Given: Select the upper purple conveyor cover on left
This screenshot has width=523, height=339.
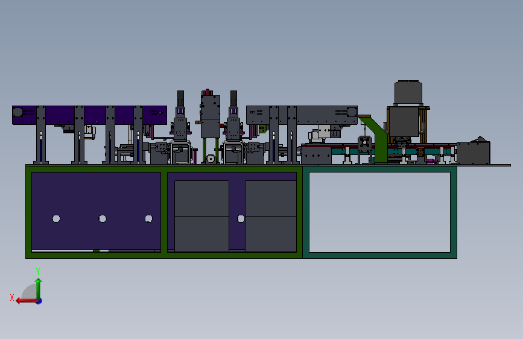Looking at the screenshot, I should 89,115.
